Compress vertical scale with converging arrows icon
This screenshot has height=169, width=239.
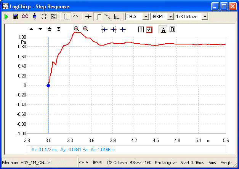tap(59, 29)
